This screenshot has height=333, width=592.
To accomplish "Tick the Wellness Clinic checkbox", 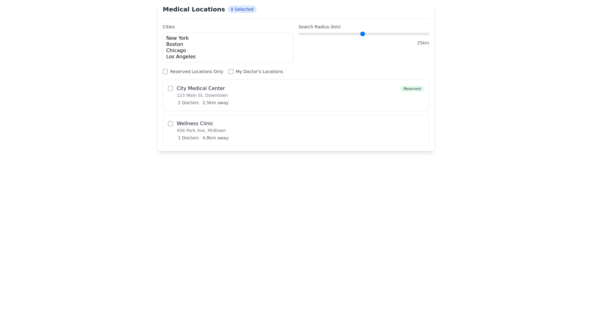I will (x=171, y=124).
